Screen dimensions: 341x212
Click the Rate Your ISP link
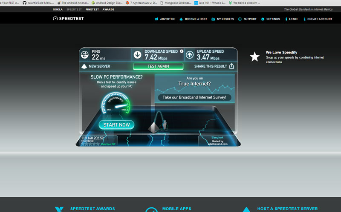108,144
